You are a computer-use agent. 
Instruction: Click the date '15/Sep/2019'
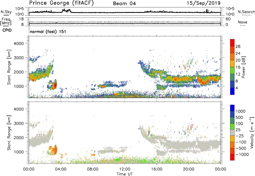coord(204,3)
